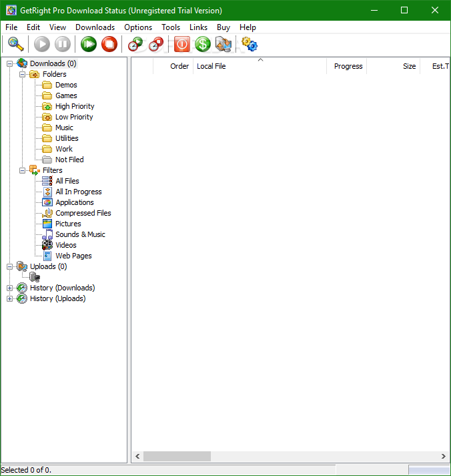Click the green dollar Buy icon
Screen dimensions: 451x476
tap(203, 44)
